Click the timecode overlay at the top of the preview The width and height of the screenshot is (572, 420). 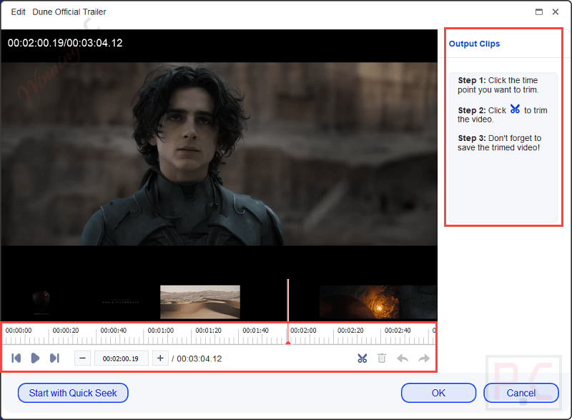65,43
